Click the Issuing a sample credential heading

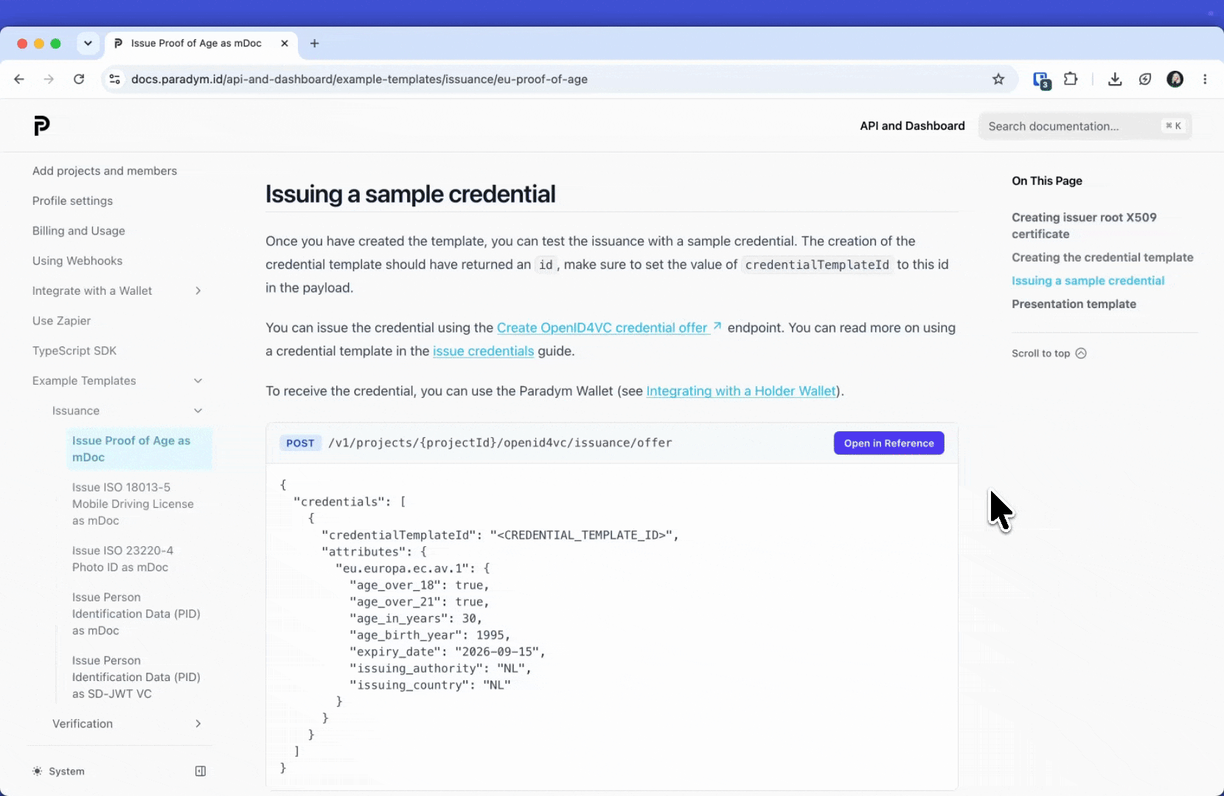point(410,194)
